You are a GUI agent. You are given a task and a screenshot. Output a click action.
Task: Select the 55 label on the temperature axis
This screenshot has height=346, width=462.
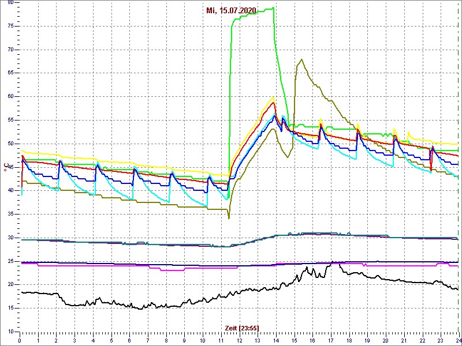pyautogui.click(x=10, y=120)
